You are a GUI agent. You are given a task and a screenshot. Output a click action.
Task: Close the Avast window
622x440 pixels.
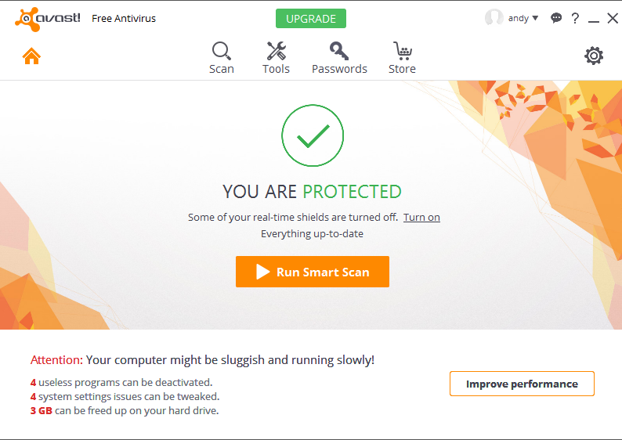(613, 18)
